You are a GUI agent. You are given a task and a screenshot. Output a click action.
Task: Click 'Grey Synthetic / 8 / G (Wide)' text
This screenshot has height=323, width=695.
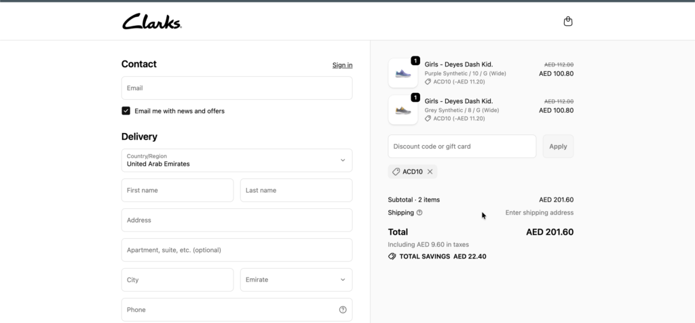462,111
